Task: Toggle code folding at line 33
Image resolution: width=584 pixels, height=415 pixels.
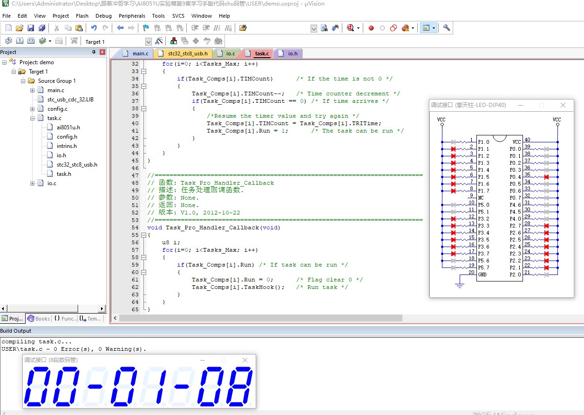Action: (x=143, y=71)
